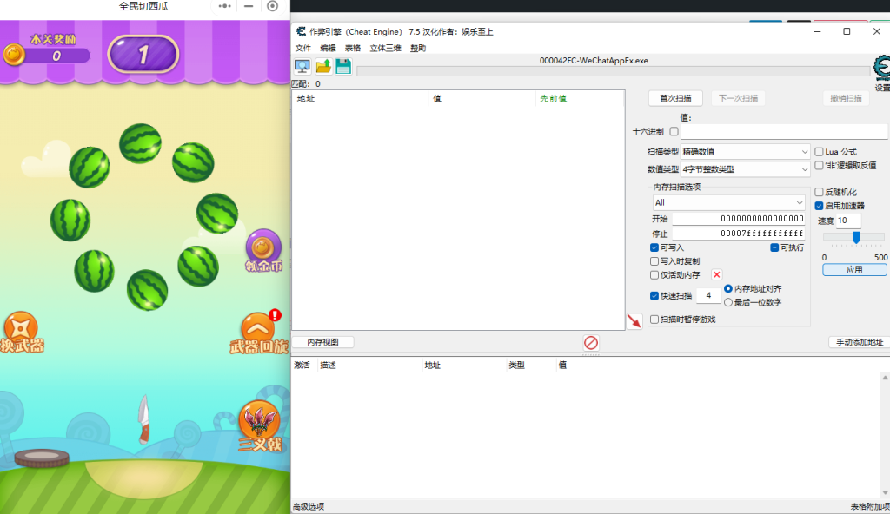Open the 编辑 menu
Image resolution: width=890 pixels, height=514 pixels.
click(x=328, y=49)
